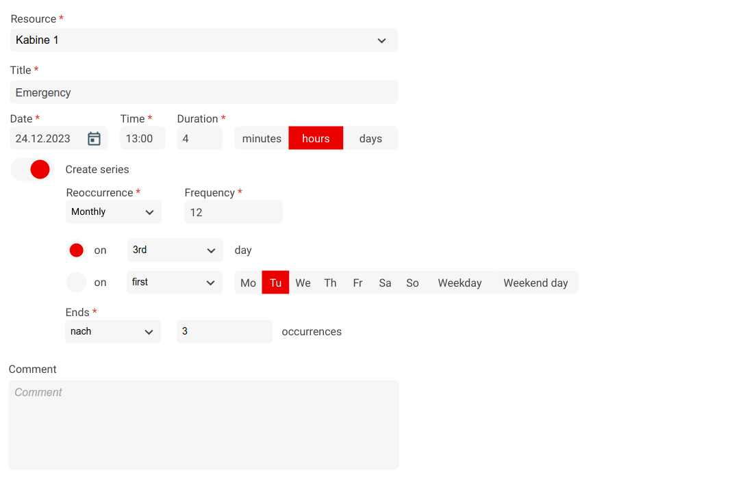Switch duration unit to days
This screenshot has width=756, height=481.
[370, 139]
